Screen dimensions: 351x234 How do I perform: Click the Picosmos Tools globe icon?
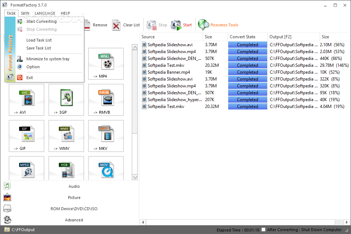point(203,25)
